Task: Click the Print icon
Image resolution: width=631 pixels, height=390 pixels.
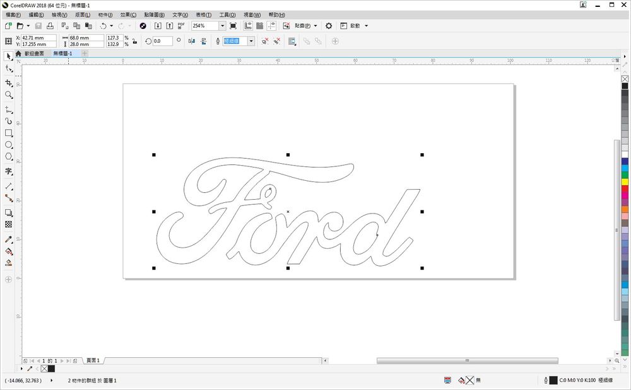Action: tap(50, 26)
